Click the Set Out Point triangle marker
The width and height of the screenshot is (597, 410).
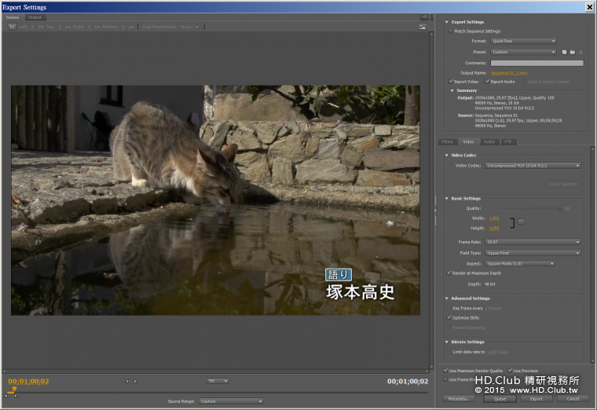[135, 381]
